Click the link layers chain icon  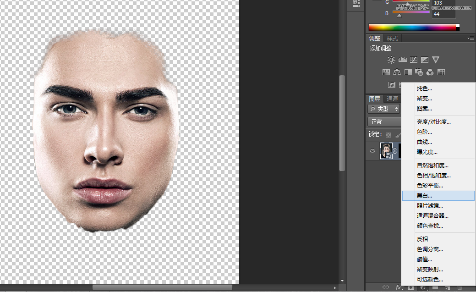(x=386, y=287)
